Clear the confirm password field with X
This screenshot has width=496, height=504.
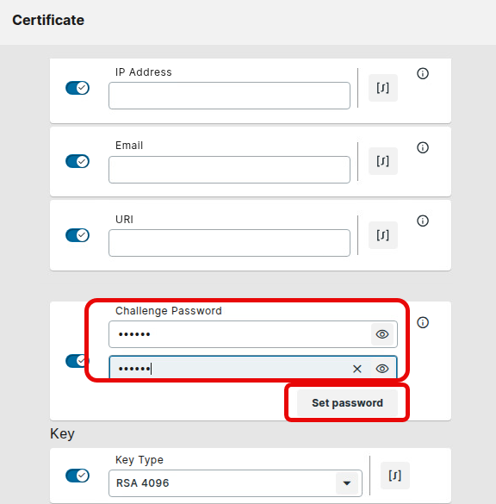coord(357,369)
